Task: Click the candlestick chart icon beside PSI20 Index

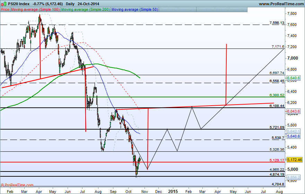Action: pos(4,4)
